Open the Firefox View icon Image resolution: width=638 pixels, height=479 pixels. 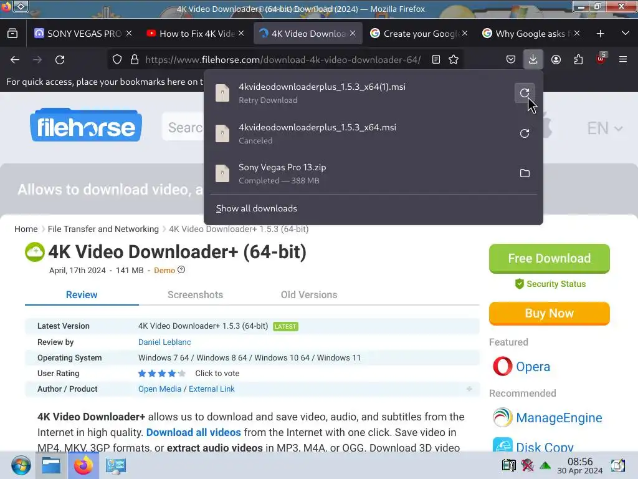click(x=12, y=34)
